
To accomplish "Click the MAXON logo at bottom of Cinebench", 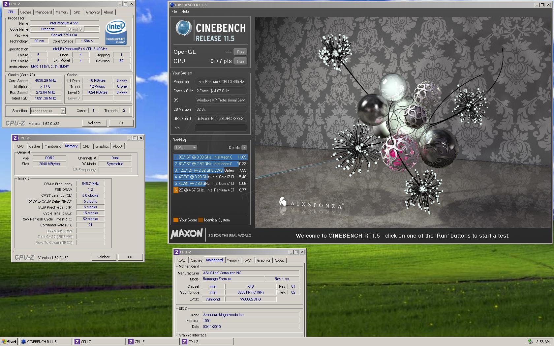I will (x=187, y=234).
